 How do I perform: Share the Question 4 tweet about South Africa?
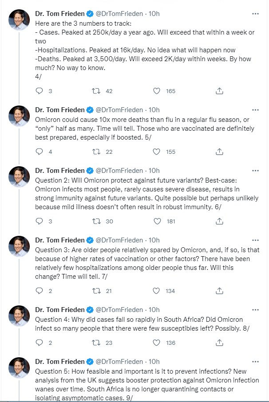[x=219, y=343]
